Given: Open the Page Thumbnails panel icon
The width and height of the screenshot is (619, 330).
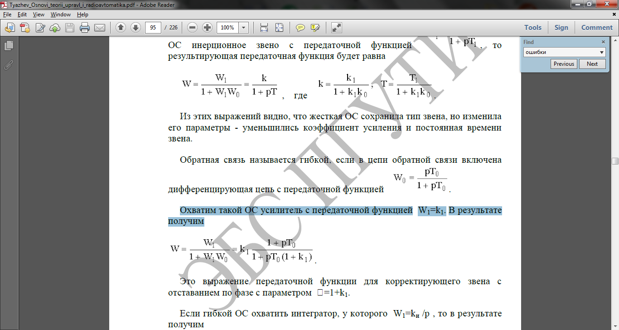Looking at the screenshot, I should click(8, 46).
